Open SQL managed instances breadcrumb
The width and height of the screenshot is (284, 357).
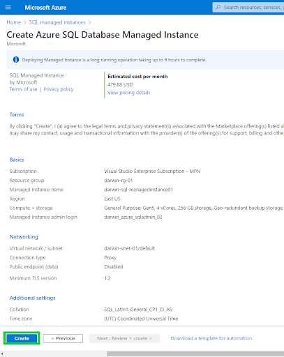click(x=57, y=22)
